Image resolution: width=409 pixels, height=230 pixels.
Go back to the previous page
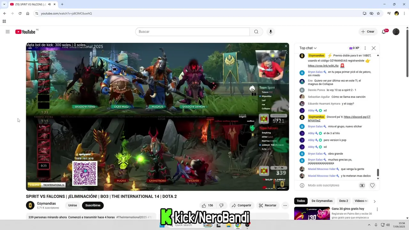coord(4,13)
